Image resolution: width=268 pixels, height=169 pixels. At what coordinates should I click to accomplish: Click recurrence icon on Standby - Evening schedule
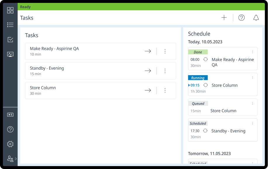205,131
